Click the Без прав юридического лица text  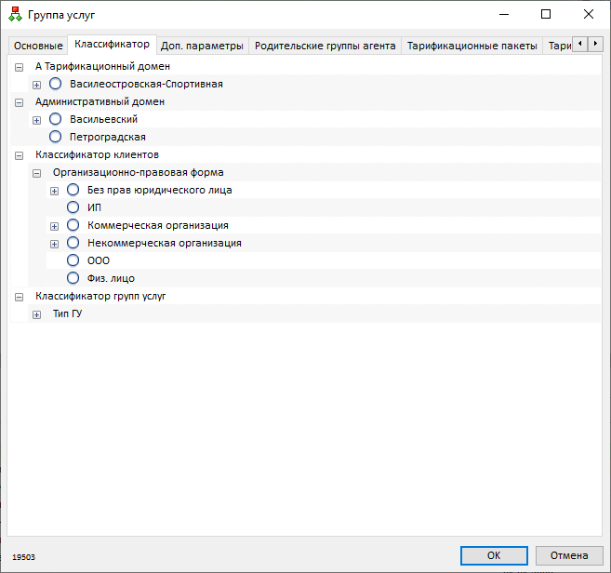pos(159,190)
